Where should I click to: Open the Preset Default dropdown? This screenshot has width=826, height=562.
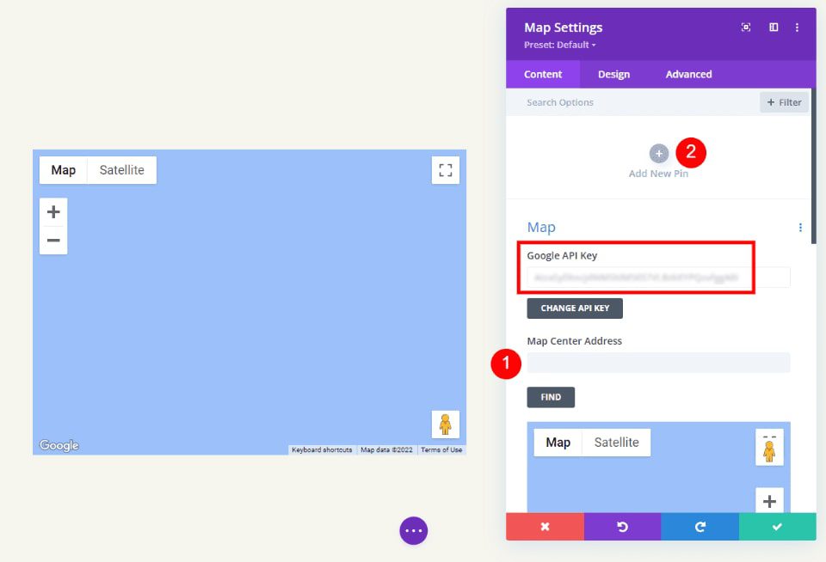(x=558, y=44)
